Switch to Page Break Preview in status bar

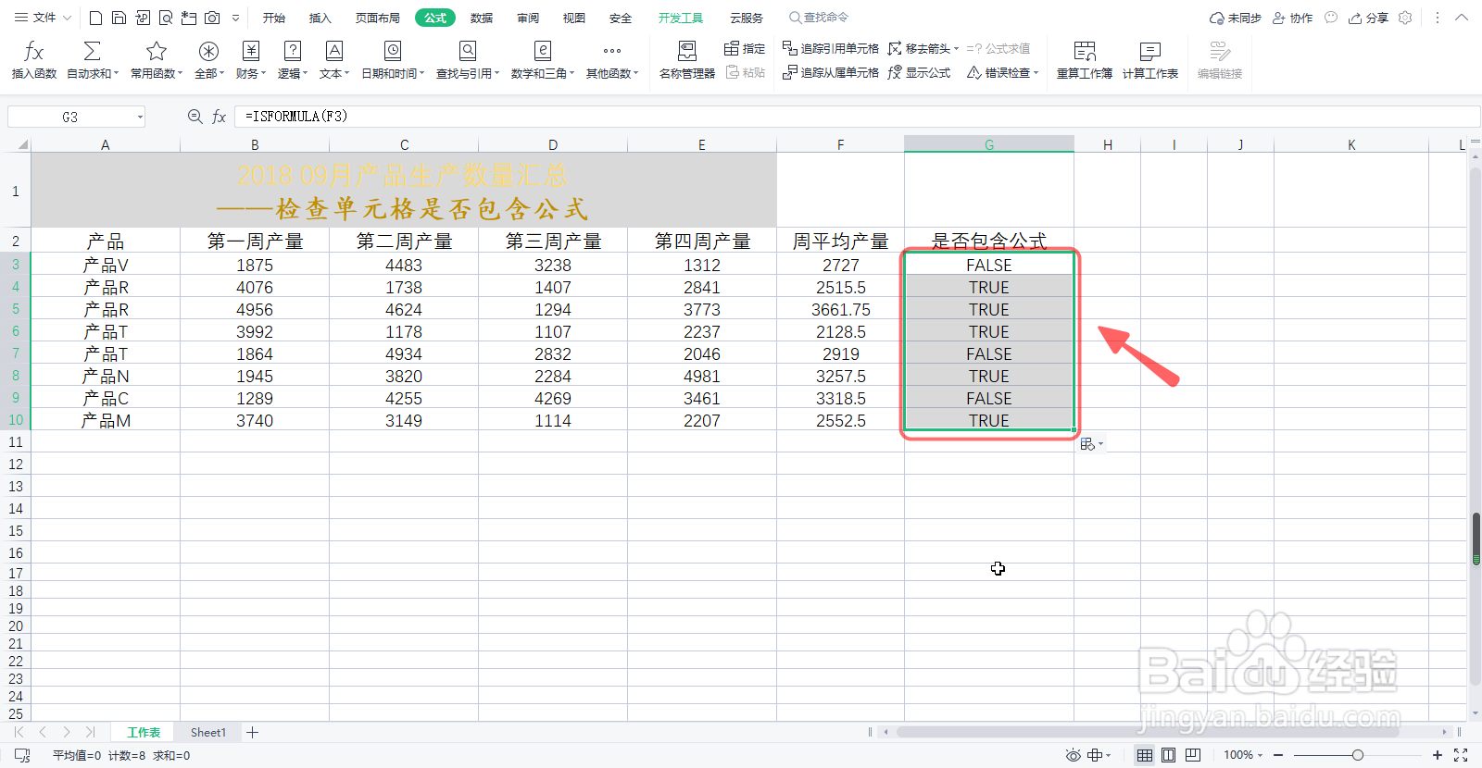[x=1193, y=755]
